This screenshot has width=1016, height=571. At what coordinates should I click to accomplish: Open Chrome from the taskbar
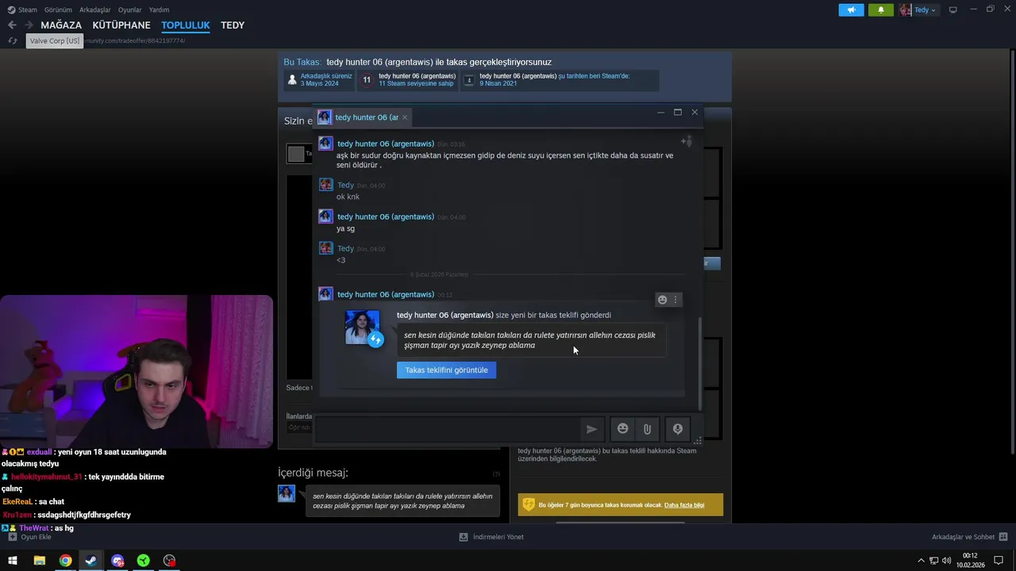coord(65,561)
